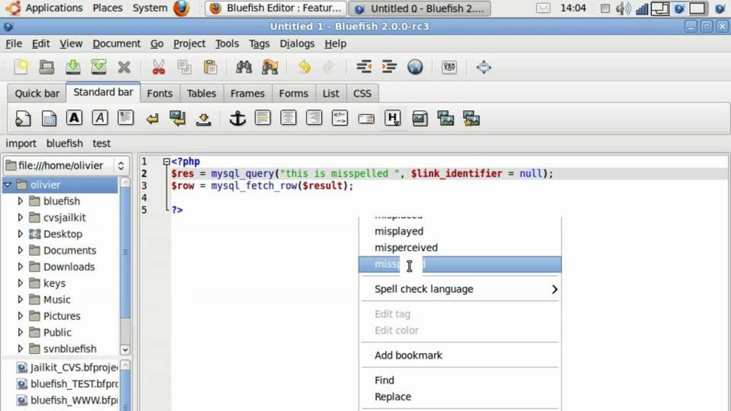
Task: Click the Italic text icon
Action: coord(100,118)
